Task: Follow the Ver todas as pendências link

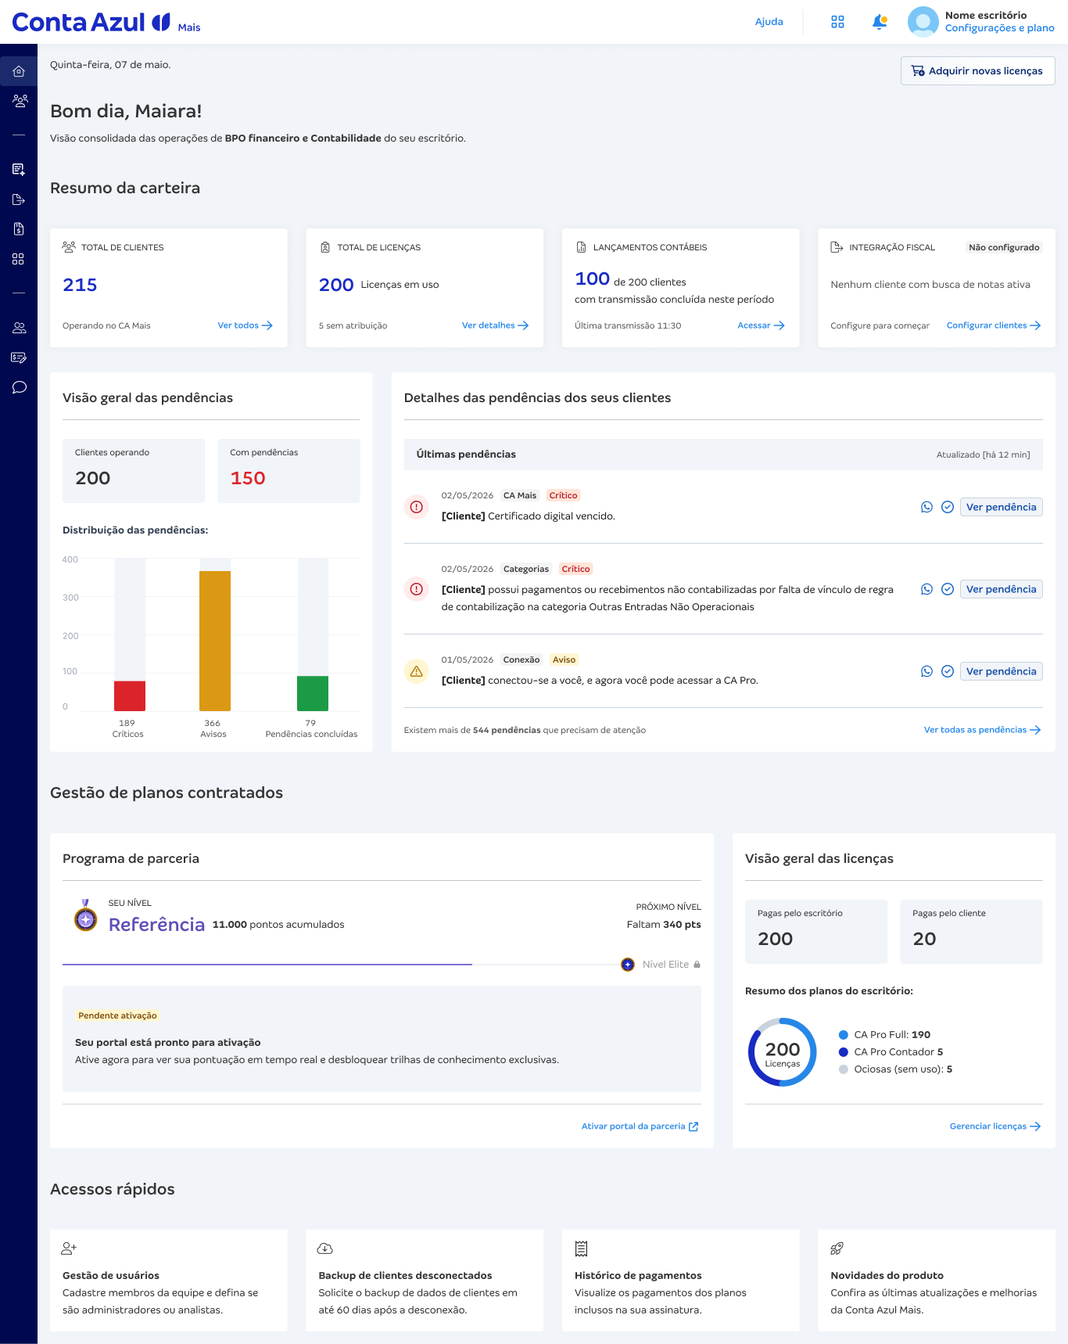Action: pos(982,730)
